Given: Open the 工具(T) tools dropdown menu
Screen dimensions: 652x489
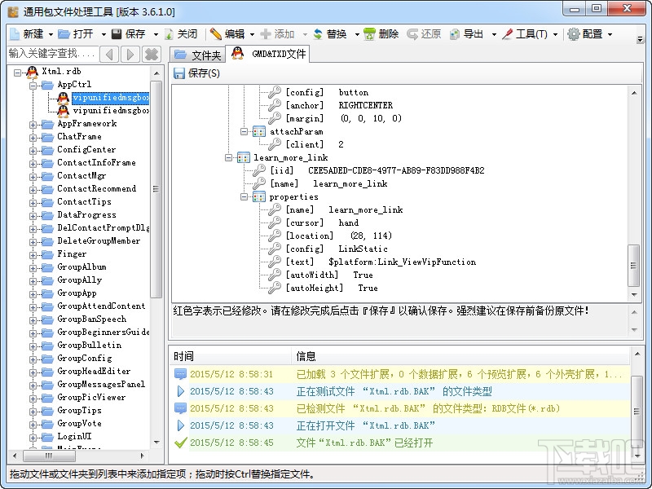Looking at the screenshot, I should coord(530,34).
